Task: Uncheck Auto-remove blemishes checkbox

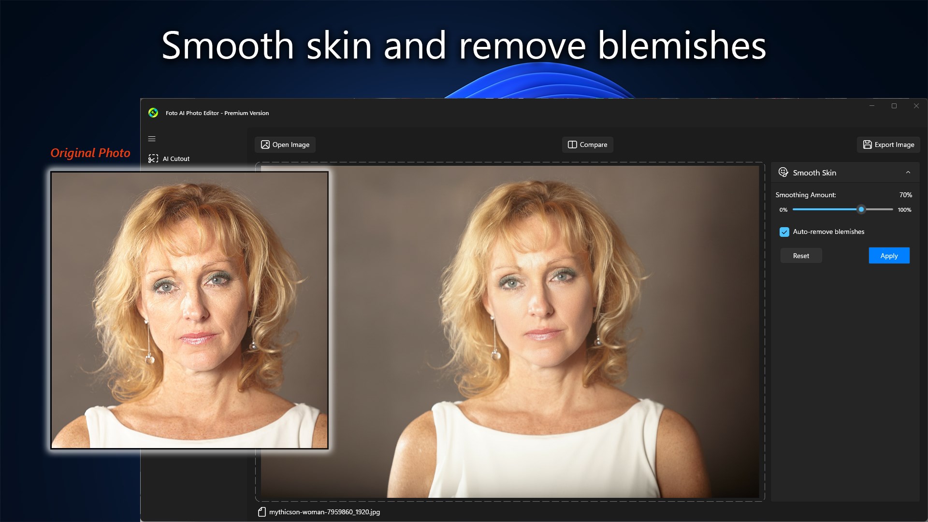Action: click(x=784, y=232)
